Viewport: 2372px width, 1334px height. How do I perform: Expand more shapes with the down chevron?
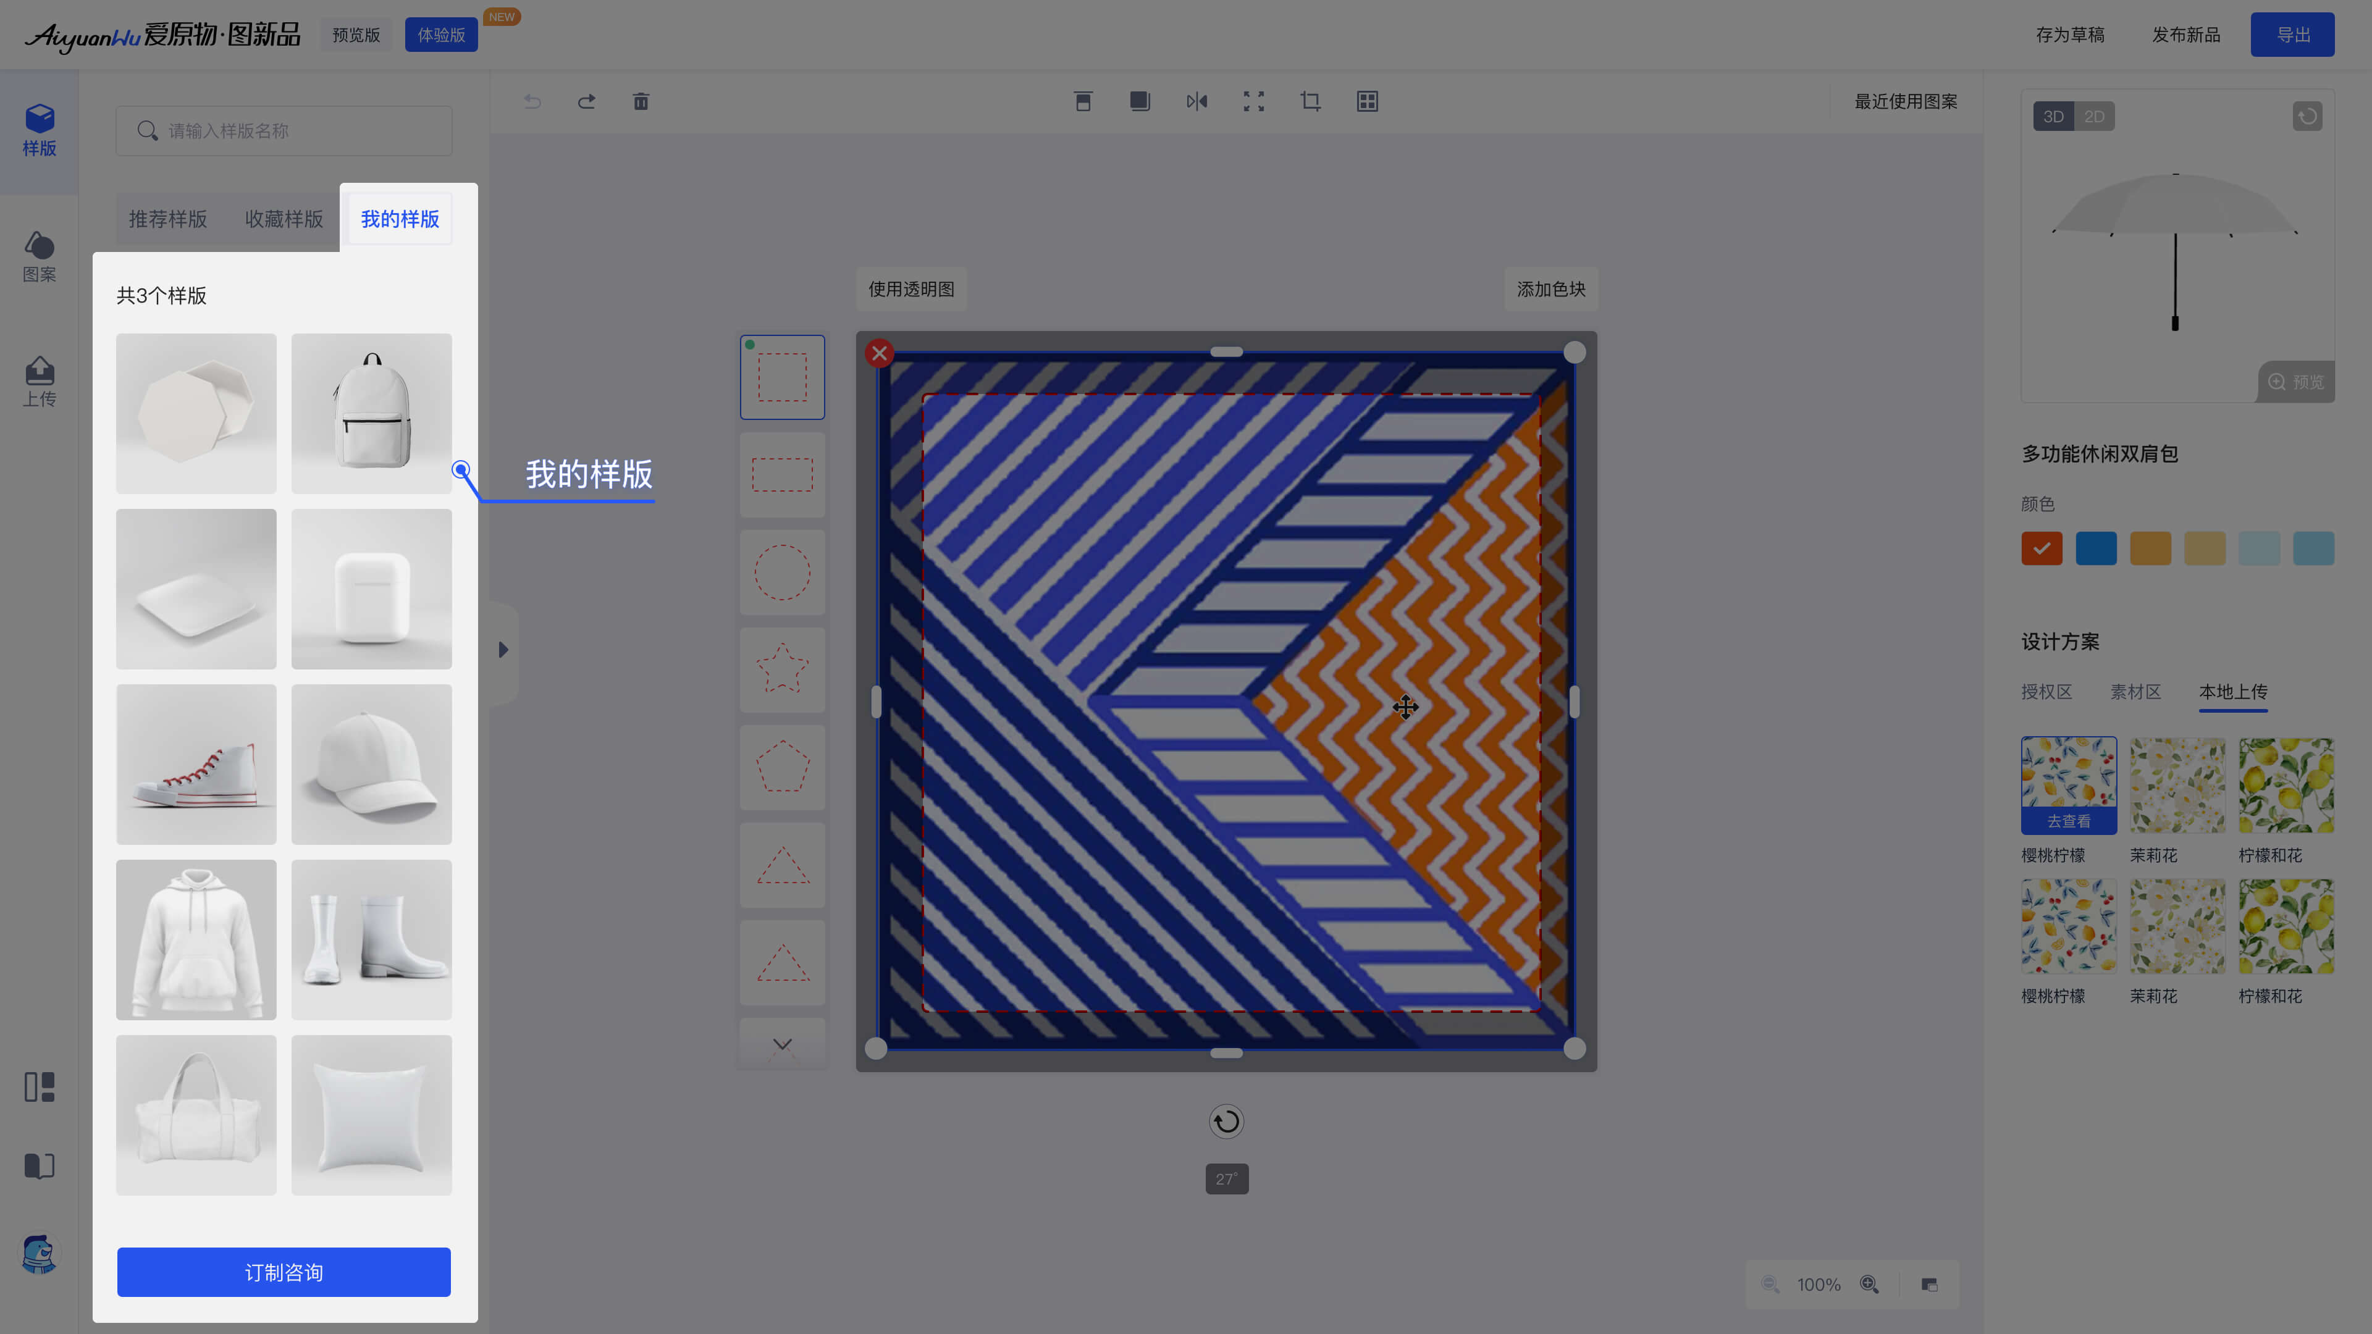tap(782, 1044)
